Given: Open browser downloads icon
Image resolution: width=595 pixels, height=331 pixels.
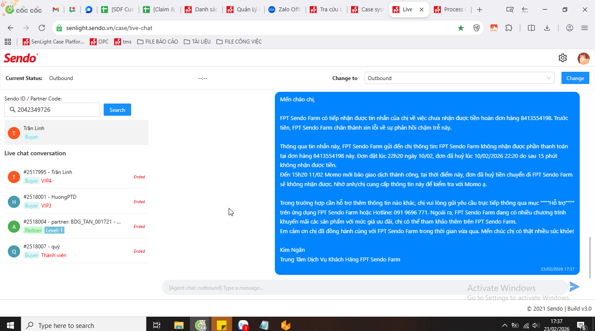Looking at the screenshot, I should [x=547, y=28].
